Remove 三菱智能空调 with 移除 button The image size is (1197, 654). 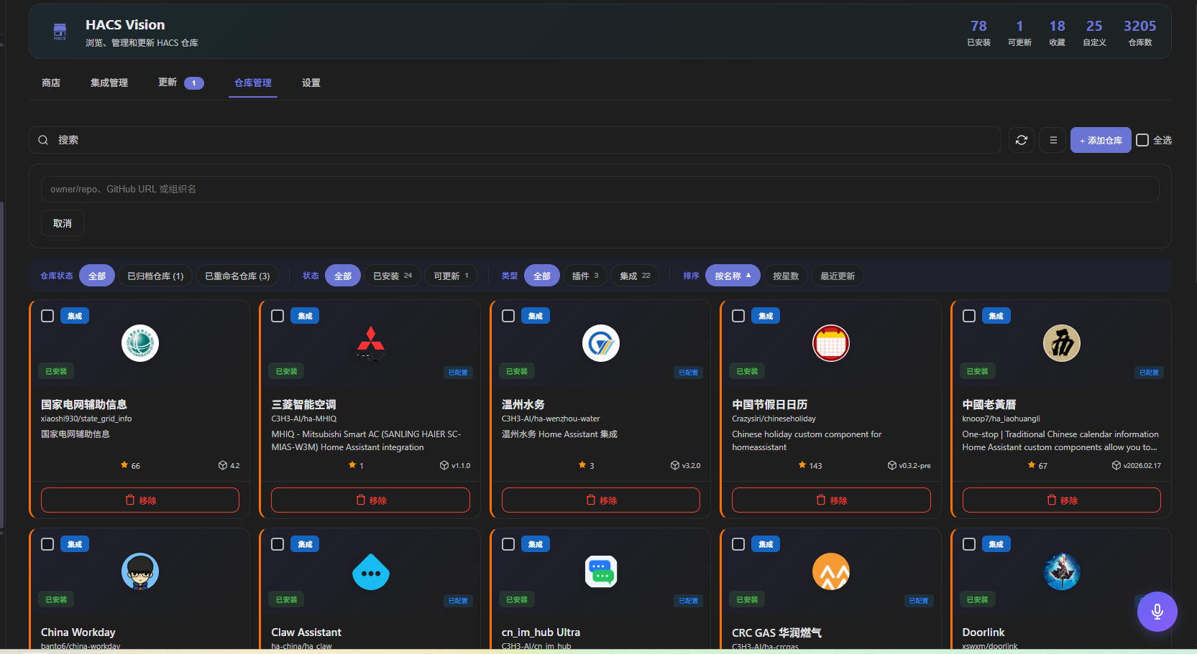pyautogui.click(x=370, y=500)
